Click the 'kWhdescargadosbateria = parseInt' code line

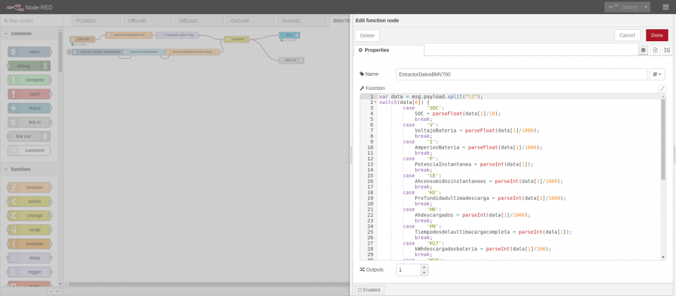point(483,249)
